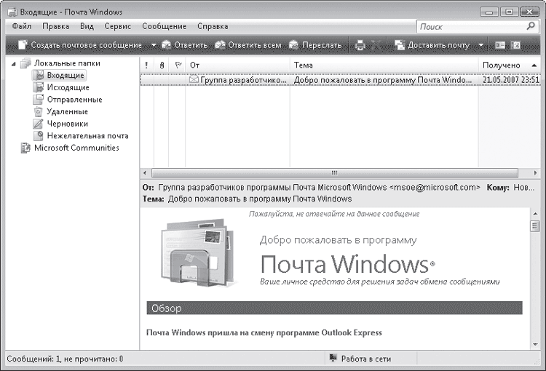Collapse the Локальные папки tree node
The image size is (546, 371).
click(13, 63)
